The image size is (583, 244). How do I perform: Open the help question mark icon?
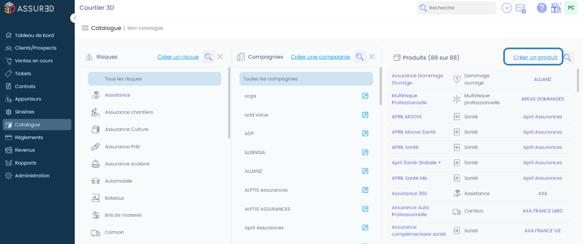542,8
